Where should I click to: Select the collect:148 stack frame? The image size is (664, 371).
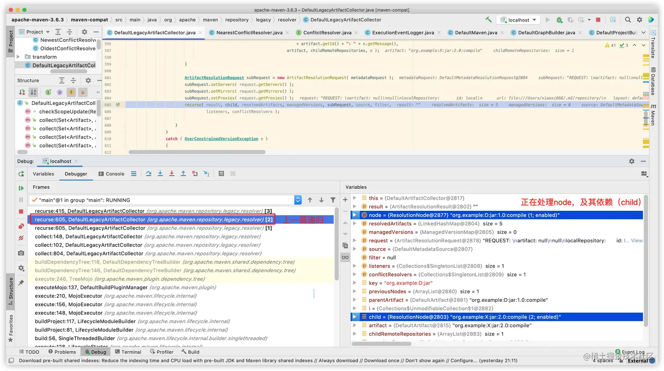pyautogui.click(x=181, y=236)
